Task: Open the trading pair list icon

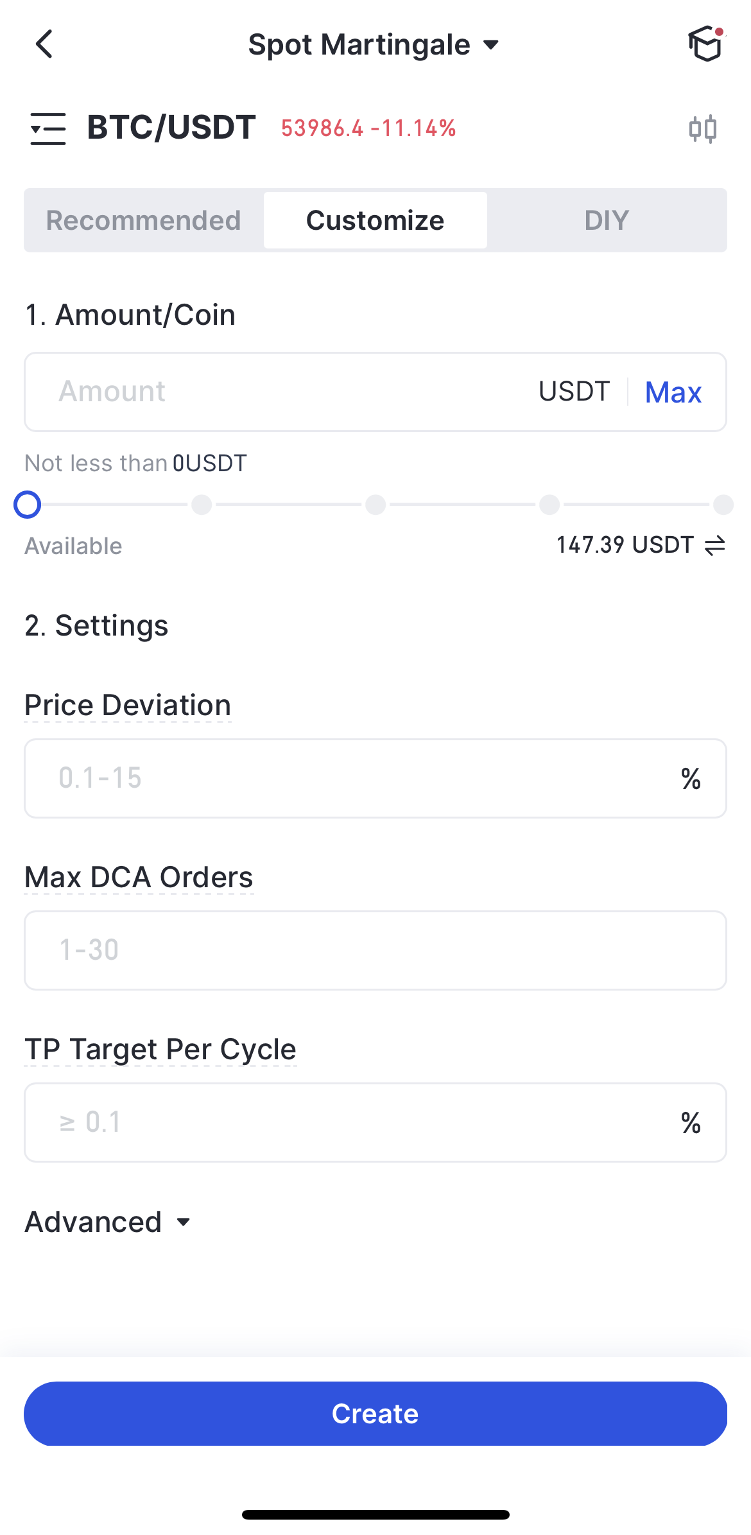Action: coord(48,128)
